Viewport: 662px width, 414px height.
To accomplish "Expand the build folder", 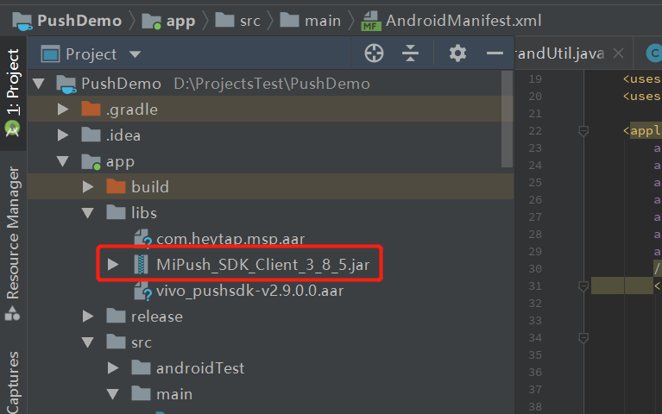I will [87, 187].
